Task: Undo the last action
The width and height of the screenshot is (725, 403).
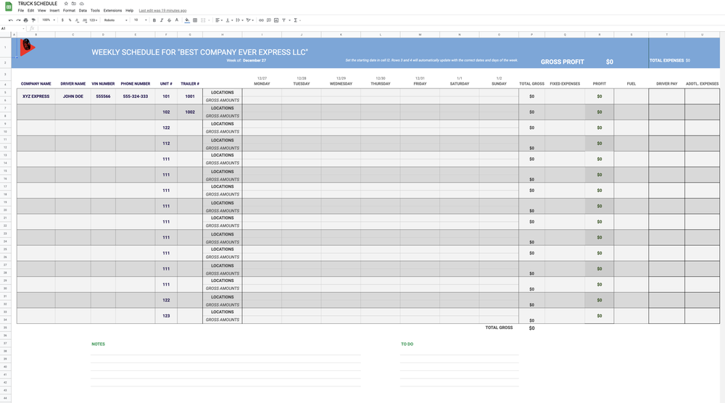Action: (11, 20)
